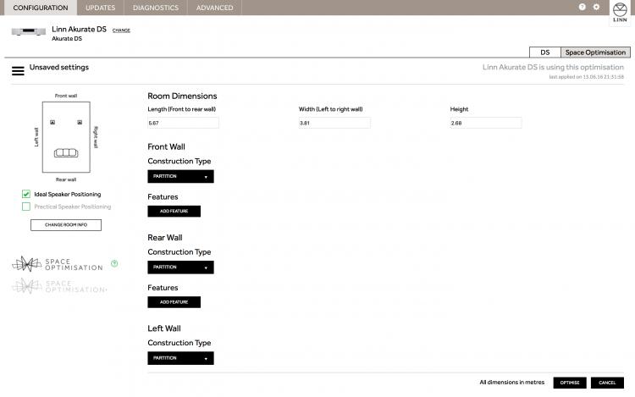Click the Akurate DS device image
This screenshot has height=397, width=635.
[x=29, y=32]
